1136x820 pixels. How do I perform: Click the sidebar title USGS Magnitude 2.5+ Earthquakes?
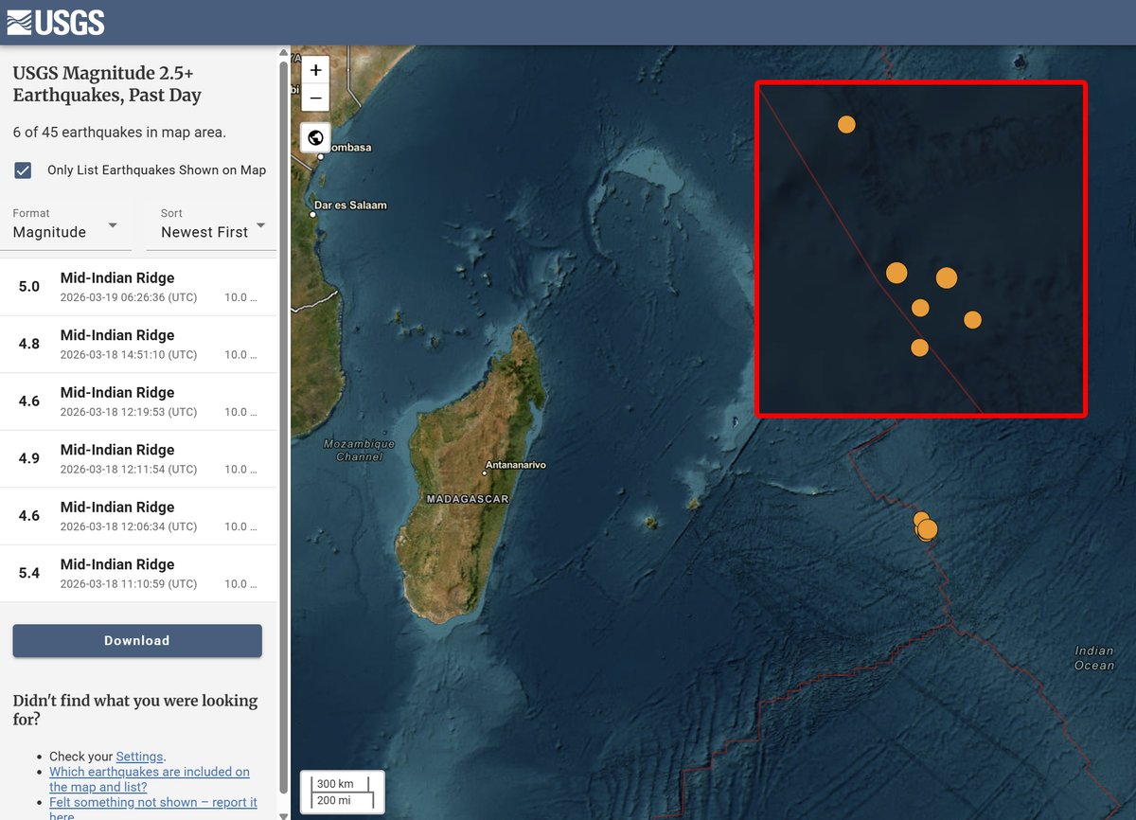107,84
